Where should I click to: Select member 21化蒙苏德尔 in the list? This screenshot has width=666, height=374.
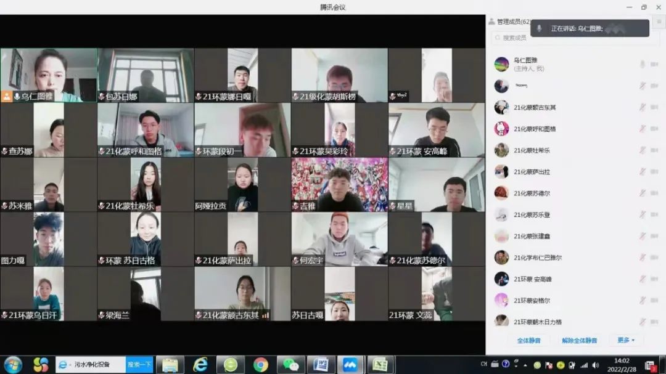(x=532, y=193)
